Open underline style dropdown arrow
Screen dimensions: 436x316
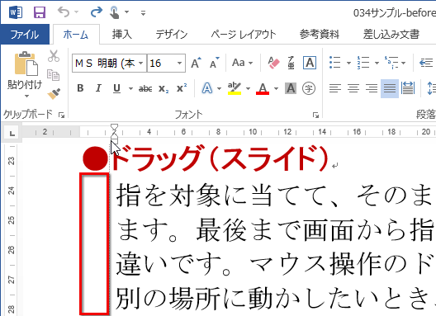pyautogui.click(x=130, y=88)
